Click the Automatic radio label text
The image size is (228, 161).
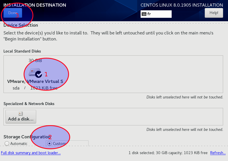pyautogui.click(x=19, y=143)
